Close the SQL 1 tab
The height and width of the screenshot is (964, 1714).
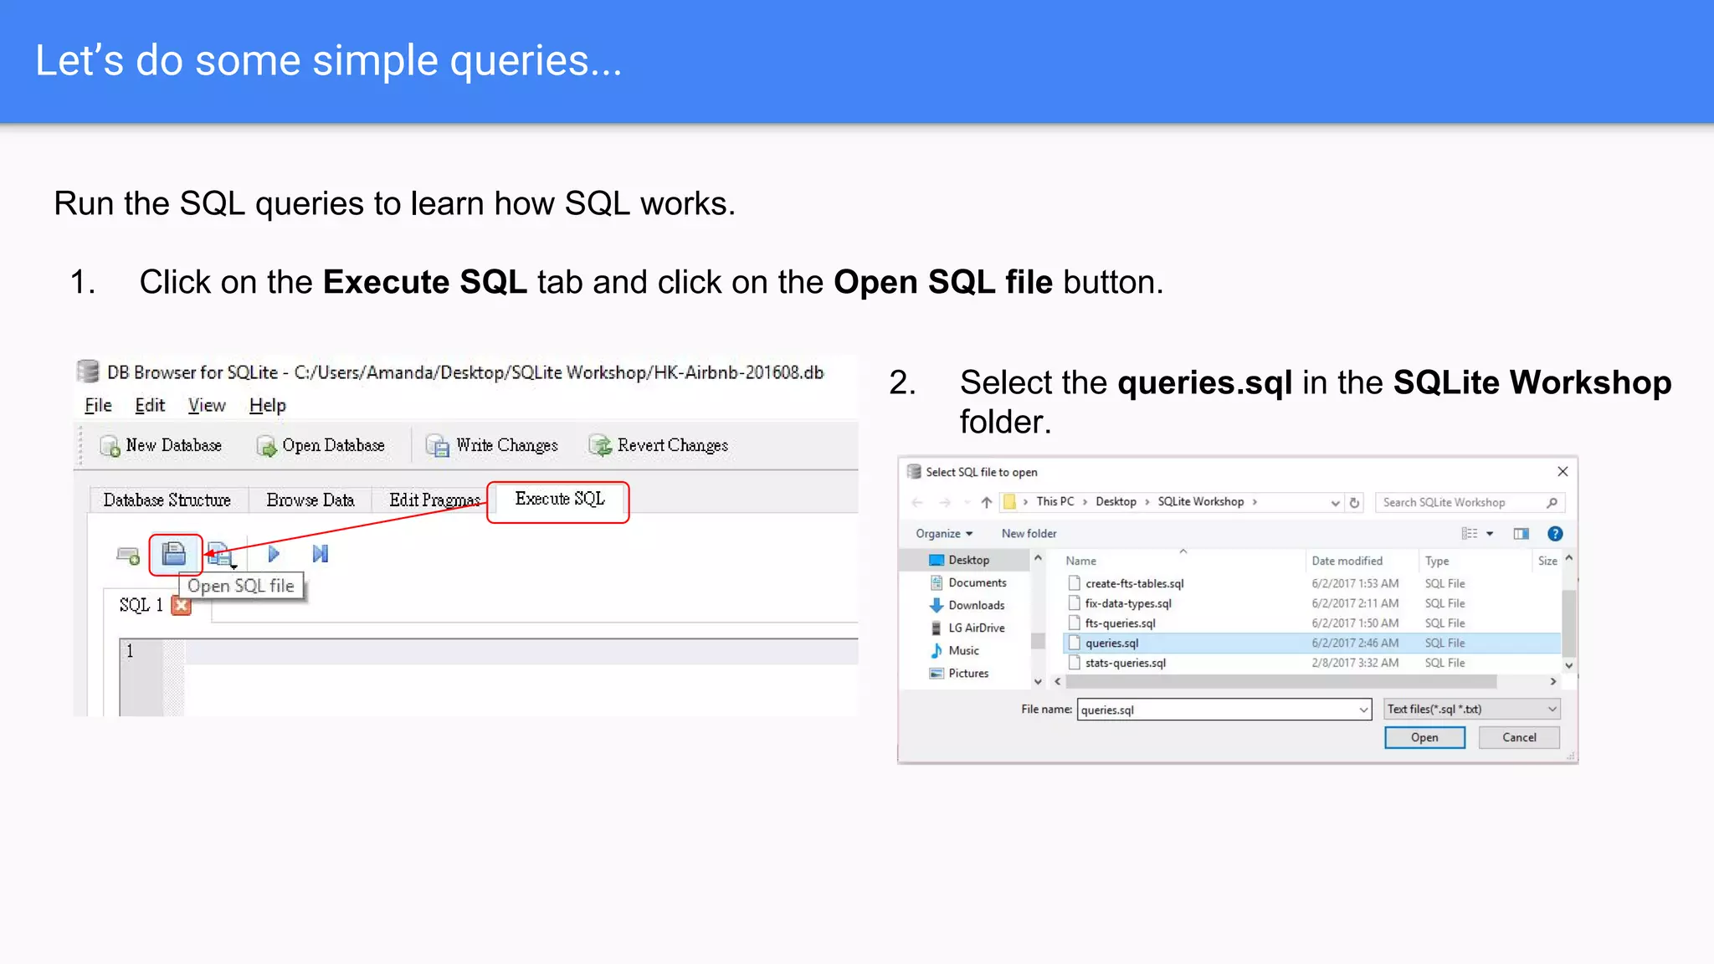181,605
